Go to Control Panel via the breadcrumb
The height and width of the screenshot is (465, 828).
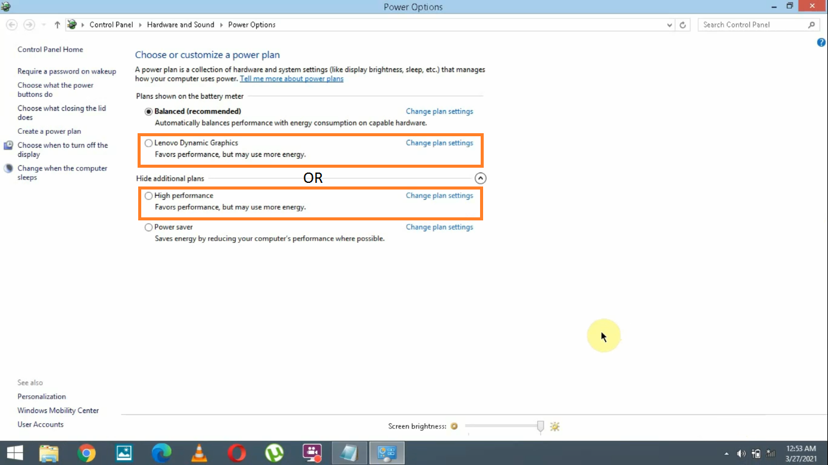[111, 25]
